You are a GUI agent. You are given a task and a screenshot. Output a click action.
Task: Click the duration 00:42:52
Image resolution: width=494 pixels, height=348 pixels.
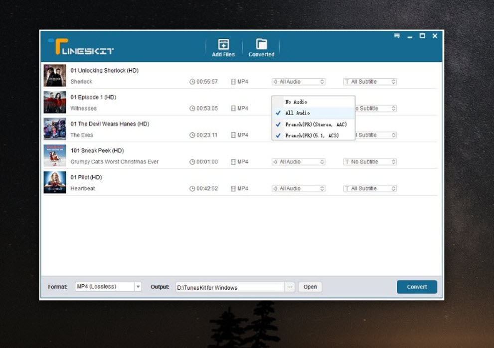pyautogui.click(x=207, y=189)
